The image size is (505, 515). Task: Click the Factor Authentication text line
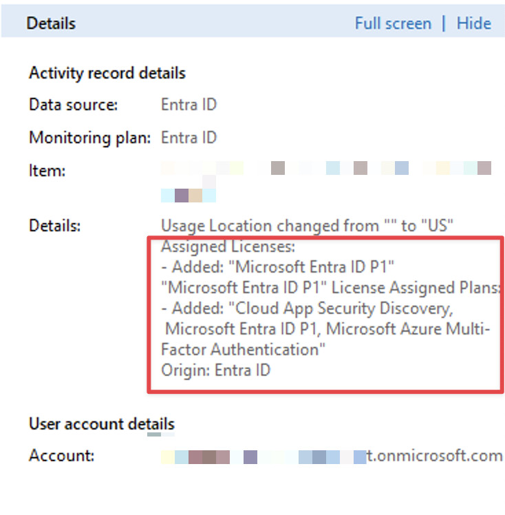(243, 349)
